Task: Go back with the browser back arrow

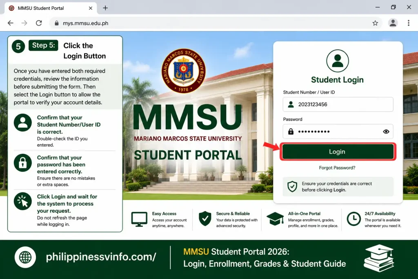Action: (10, 23)
